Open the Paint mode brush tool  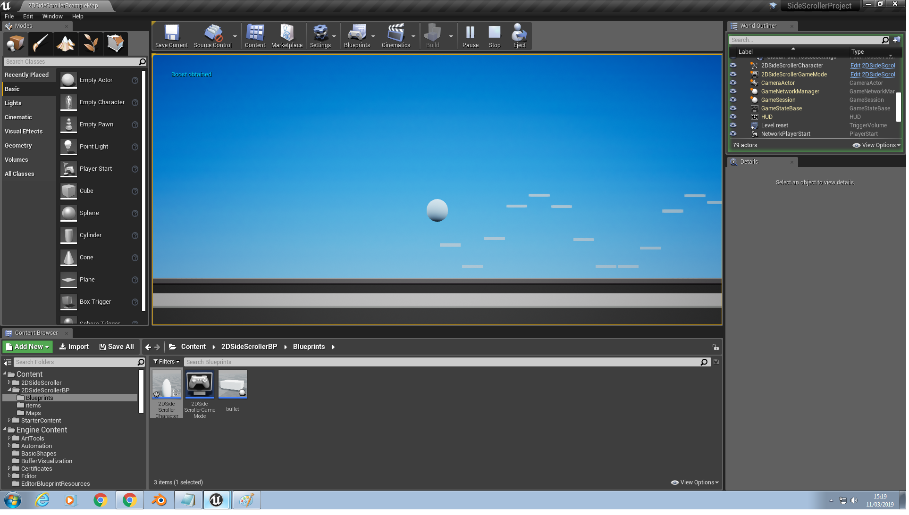[x=41, y=44]
